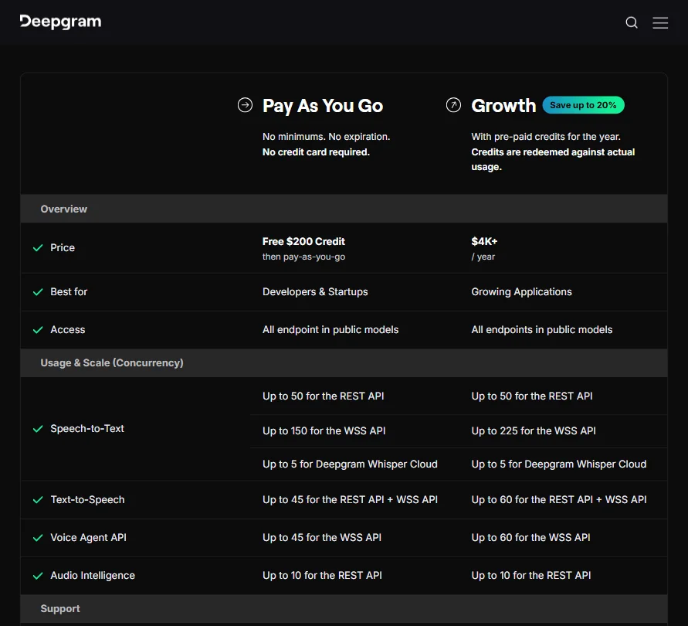The height and width of the screenshot is (626, 688).
Task: Click the Overview section header
Action: 344,209
